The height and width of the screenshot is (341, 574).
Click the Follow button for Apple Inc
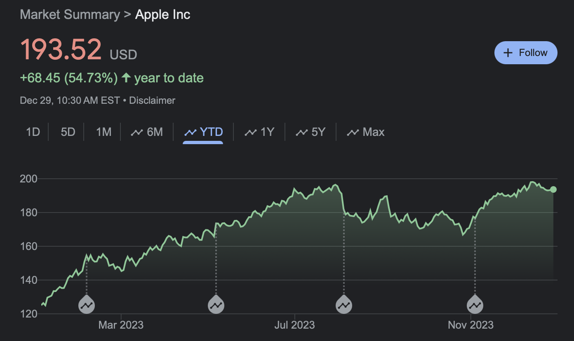[526, 53]
